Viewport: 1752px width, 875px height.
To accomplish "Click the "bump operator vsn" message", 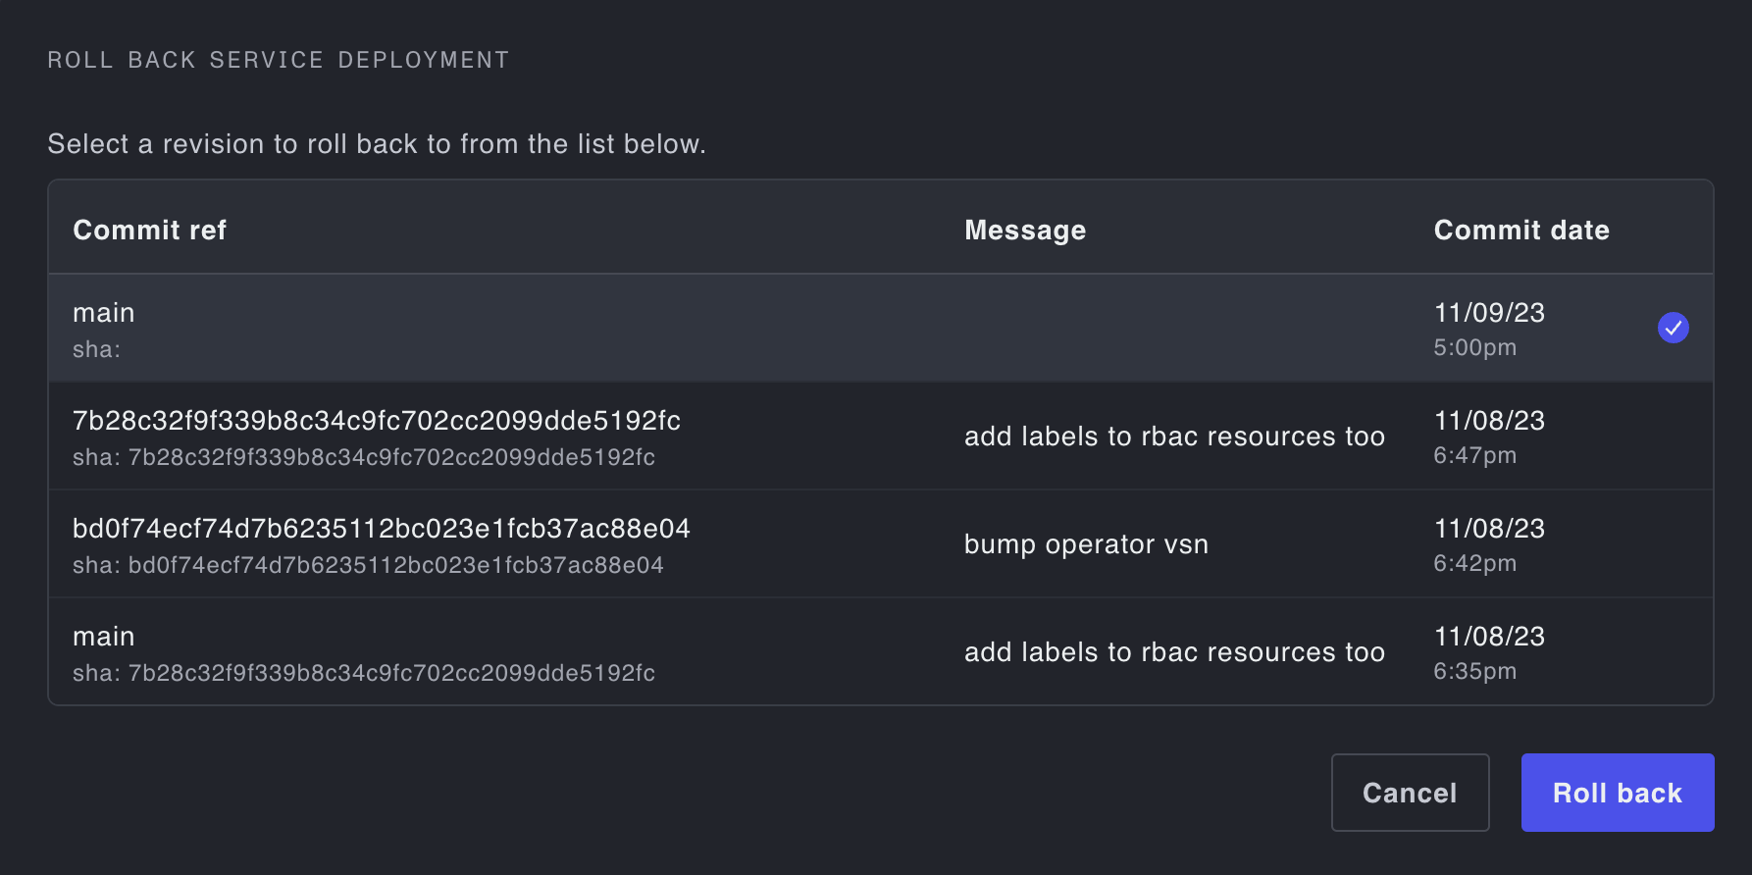I will 1086,544.
